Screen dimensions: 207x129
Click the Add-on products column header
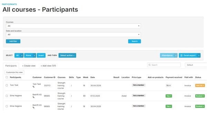point(156,77)
